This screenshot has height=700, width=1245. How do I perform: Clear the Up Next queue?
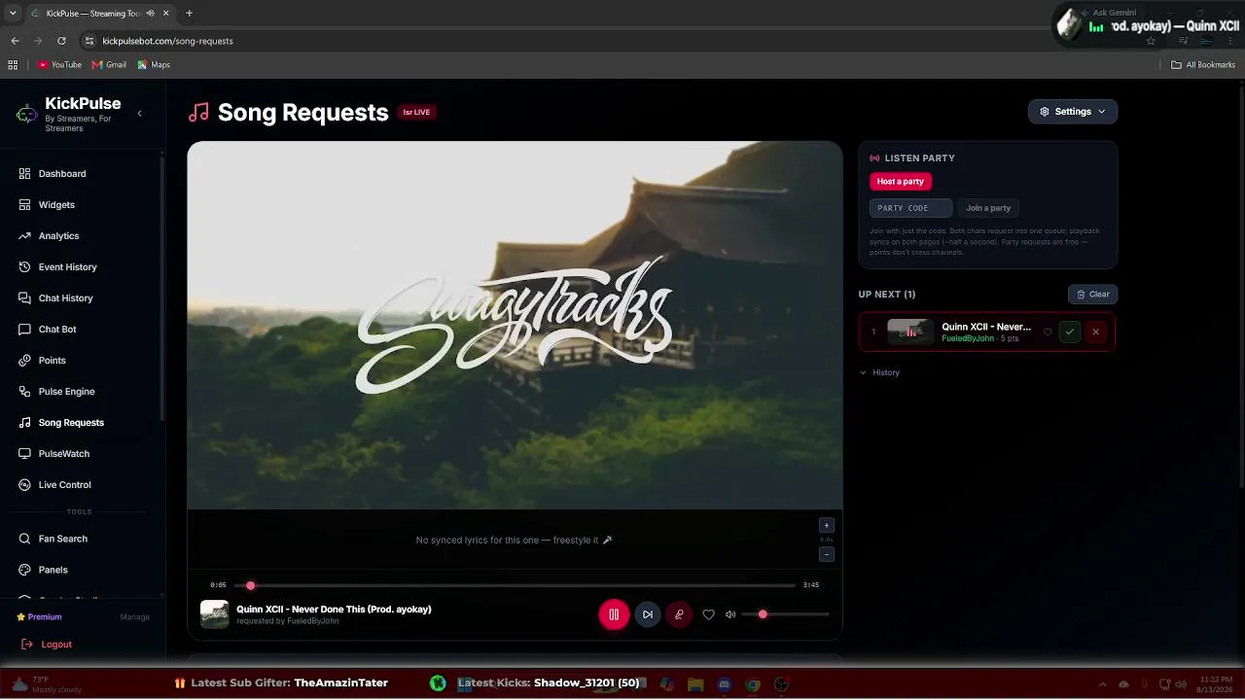click(1092, 295)
